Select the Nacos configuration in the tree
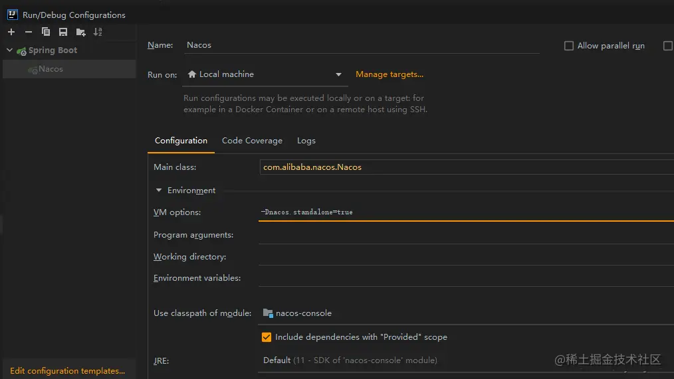Screen dimensions: 674x379 pos(68,69)
